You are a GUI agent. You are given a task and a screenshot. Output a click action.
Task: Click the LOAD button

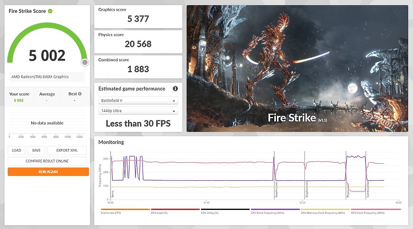pos(16,151)
